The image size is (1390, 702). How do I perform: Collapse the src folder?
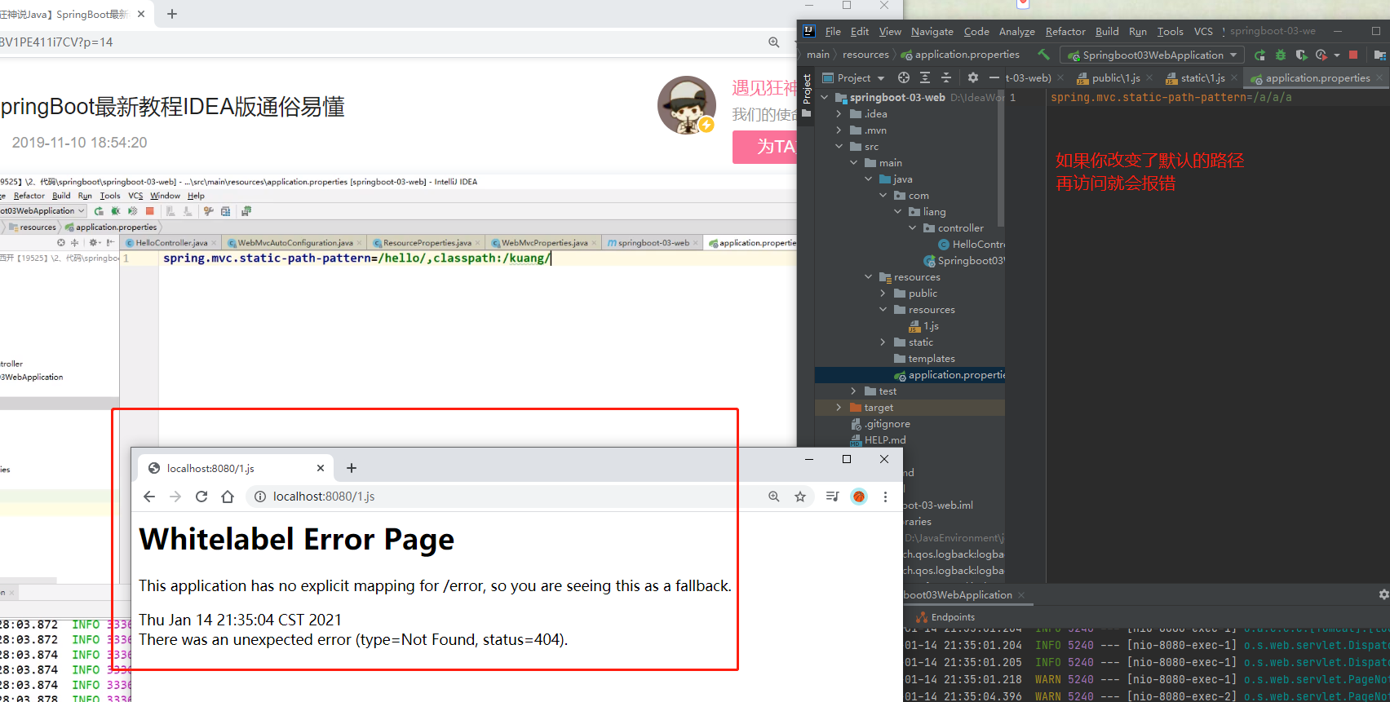pos(839,146)
